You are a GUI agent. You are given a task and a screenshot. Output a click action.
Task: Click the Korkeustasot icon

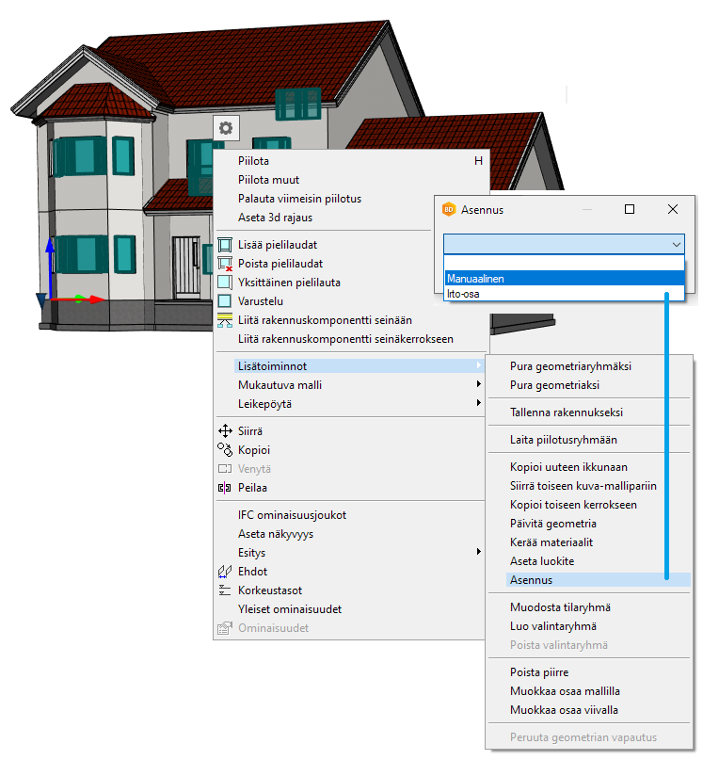point(225,590)
